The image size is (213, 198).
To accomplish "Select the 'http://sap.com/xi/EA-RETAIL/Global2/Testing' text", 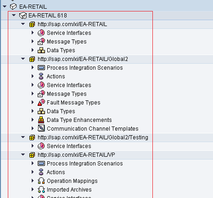I will (x=93, y=137).
